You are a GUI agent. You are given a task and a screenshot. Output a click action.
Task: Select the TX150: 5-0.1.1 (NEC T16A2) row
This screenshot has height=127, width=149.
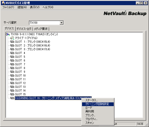[34, 34]
